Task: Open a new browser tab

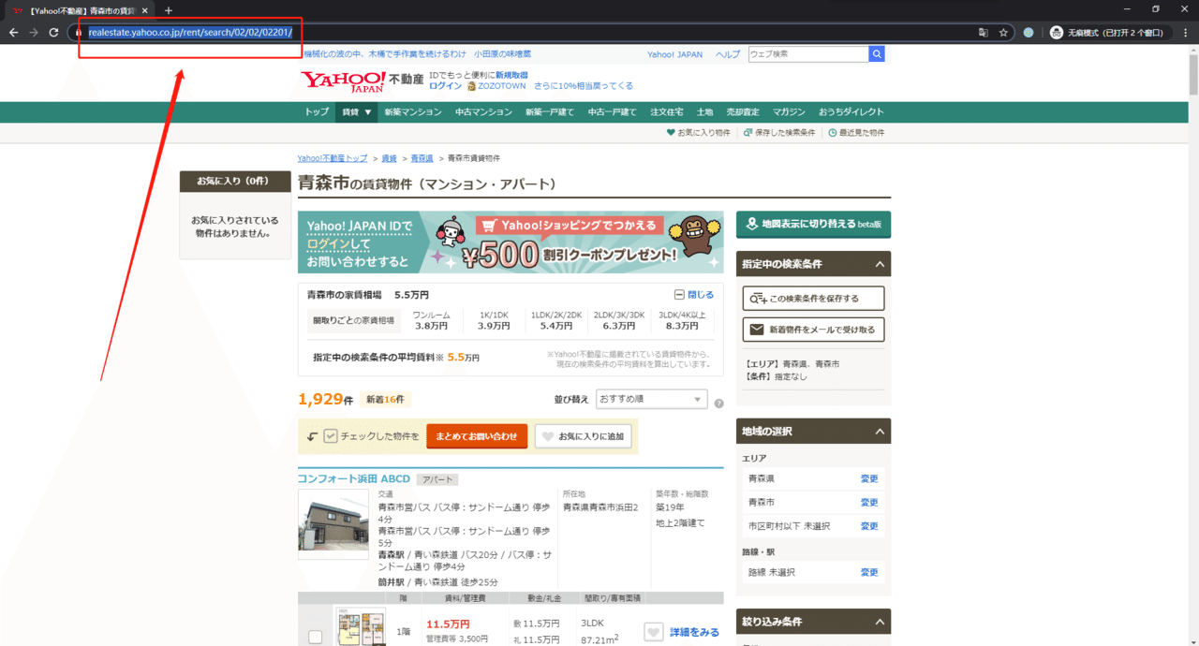Action: [x=169, y=9]
